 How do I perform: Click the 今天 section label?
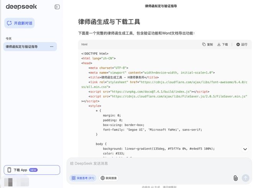tap(9, 39)
